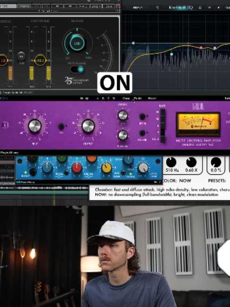
Task: Click the yellow Air Gain knob on blue EQ
Action: click(x=107, y=168)
